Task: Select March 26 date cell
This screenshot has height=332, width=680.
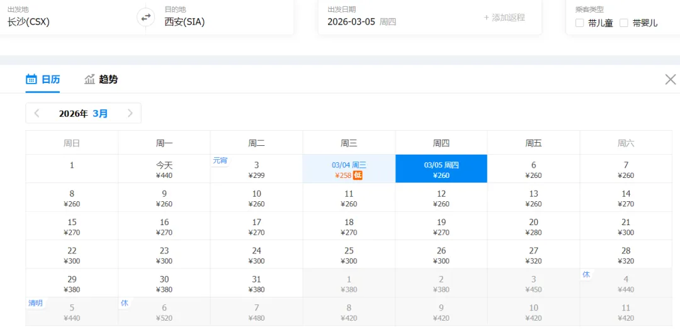Action: pos(441,255)
